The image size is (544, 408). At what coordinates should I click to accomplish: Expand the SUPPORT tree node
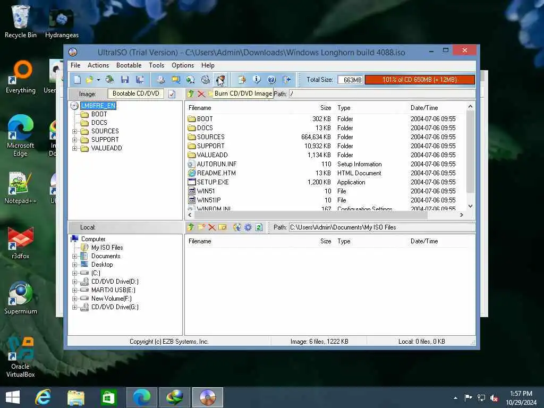point(74,140)
